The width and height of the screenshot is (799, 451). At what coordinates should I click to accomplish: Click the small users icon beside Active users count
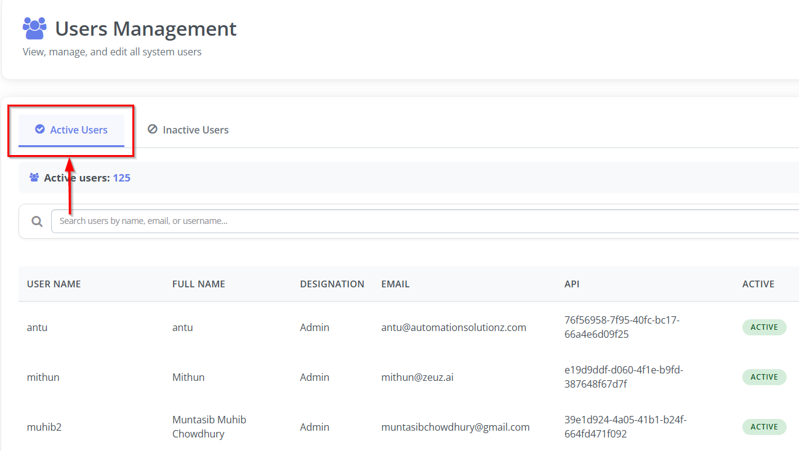34,178
